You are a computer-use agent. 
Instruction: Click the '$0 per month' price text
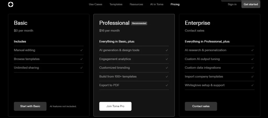[24, 31]
